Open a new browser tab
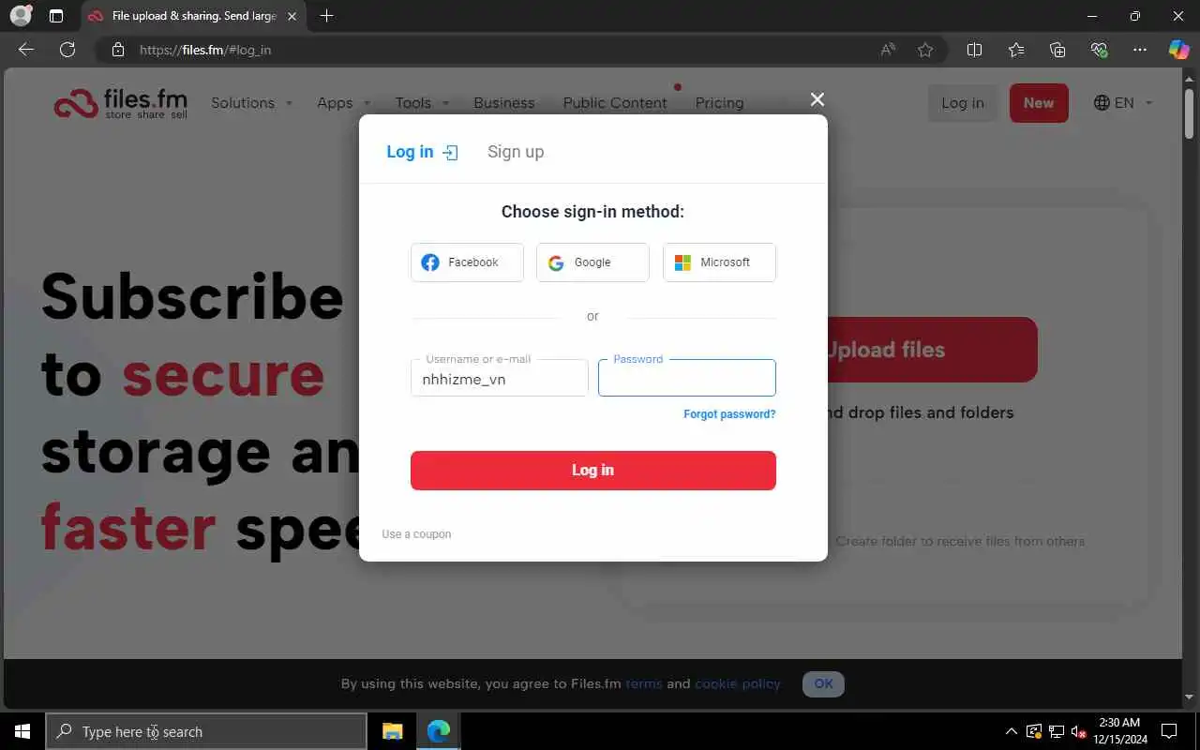Image resolution: width=1200 pixels, height=750 pixels. point(326,16)
